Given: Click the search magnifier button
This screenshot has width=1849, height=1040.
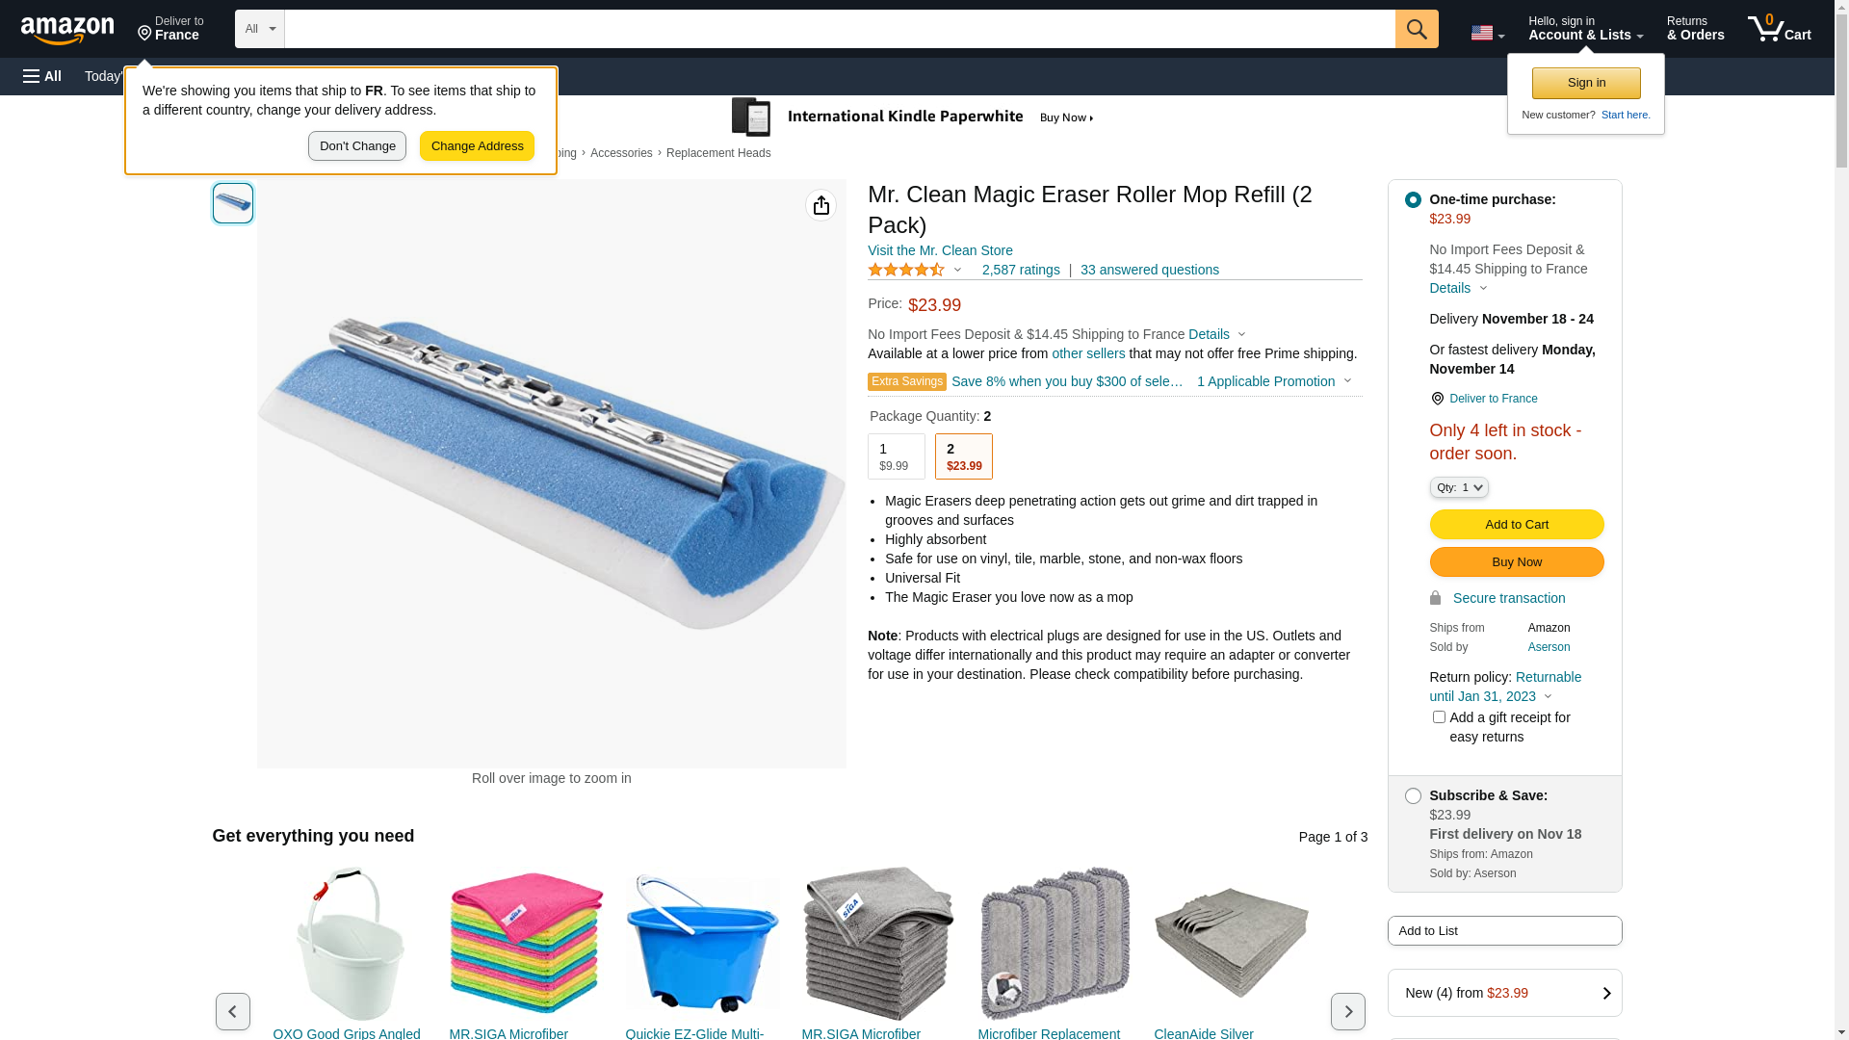Looking at the screenshot, I should 1417,29.
